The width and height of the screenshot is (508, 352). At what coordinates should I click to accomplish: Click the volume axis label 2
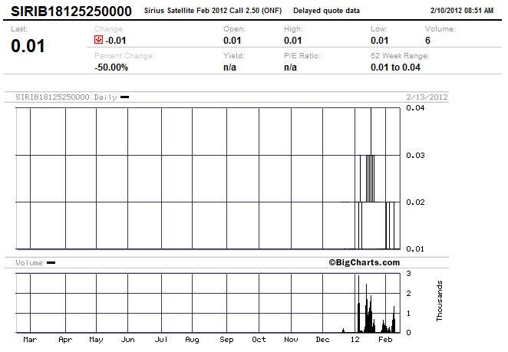pyautogui.click(x=408, y=294)
